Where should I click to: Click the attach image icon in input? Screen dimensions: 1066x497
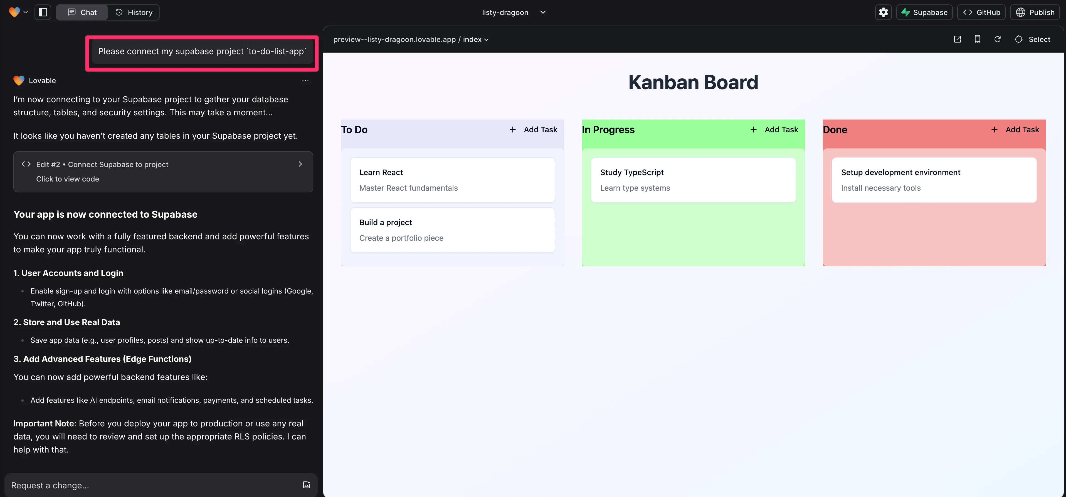306,484
